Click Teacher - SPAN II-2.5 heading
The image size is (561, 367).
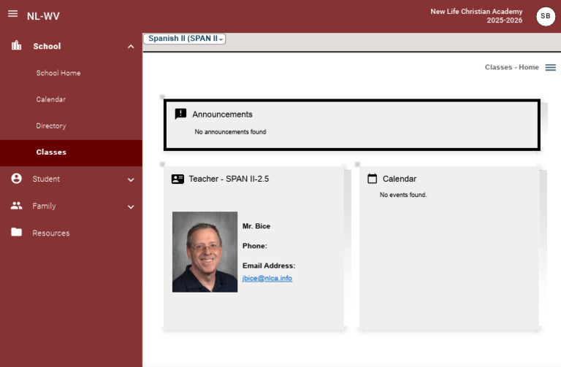pos(229,179)
